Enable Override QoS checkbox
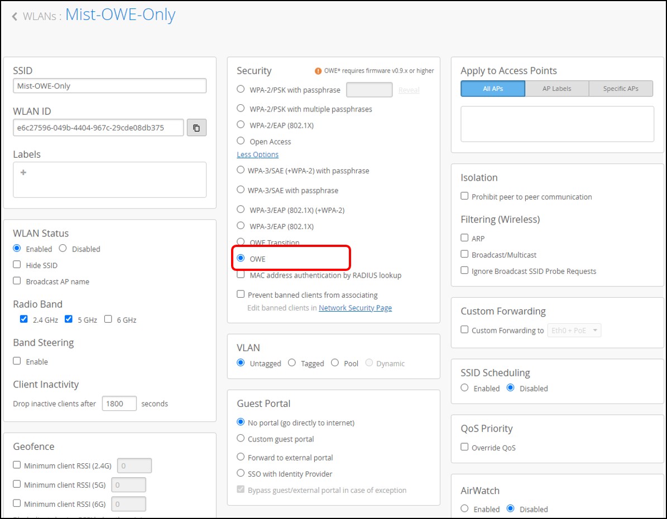Viewport: 667px width, 519px height. (464, 447)
